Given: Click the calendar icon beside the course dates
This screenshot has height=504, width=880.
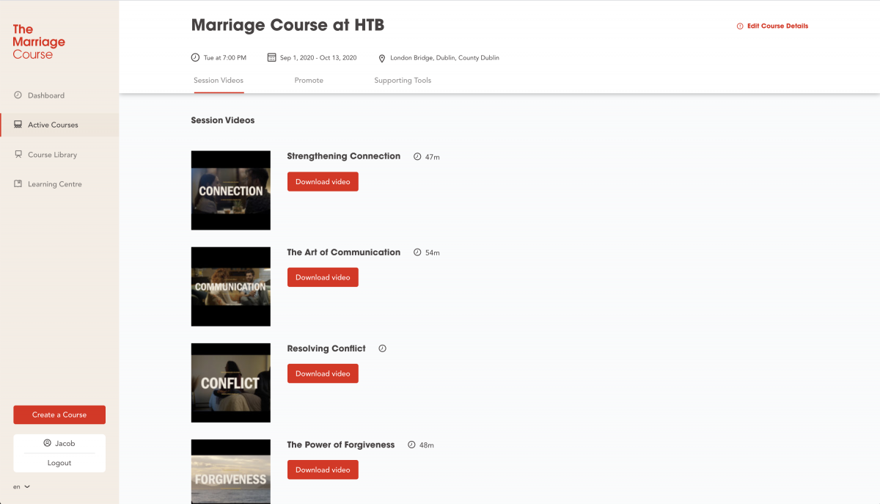Looking at the screenshot, I should 271,57.
